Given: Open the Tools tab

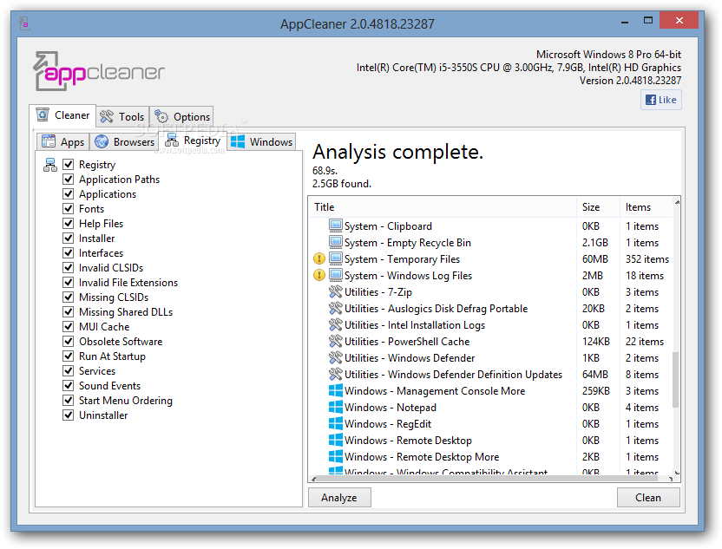Looking at the screenshot, I should tap(122, 116).
